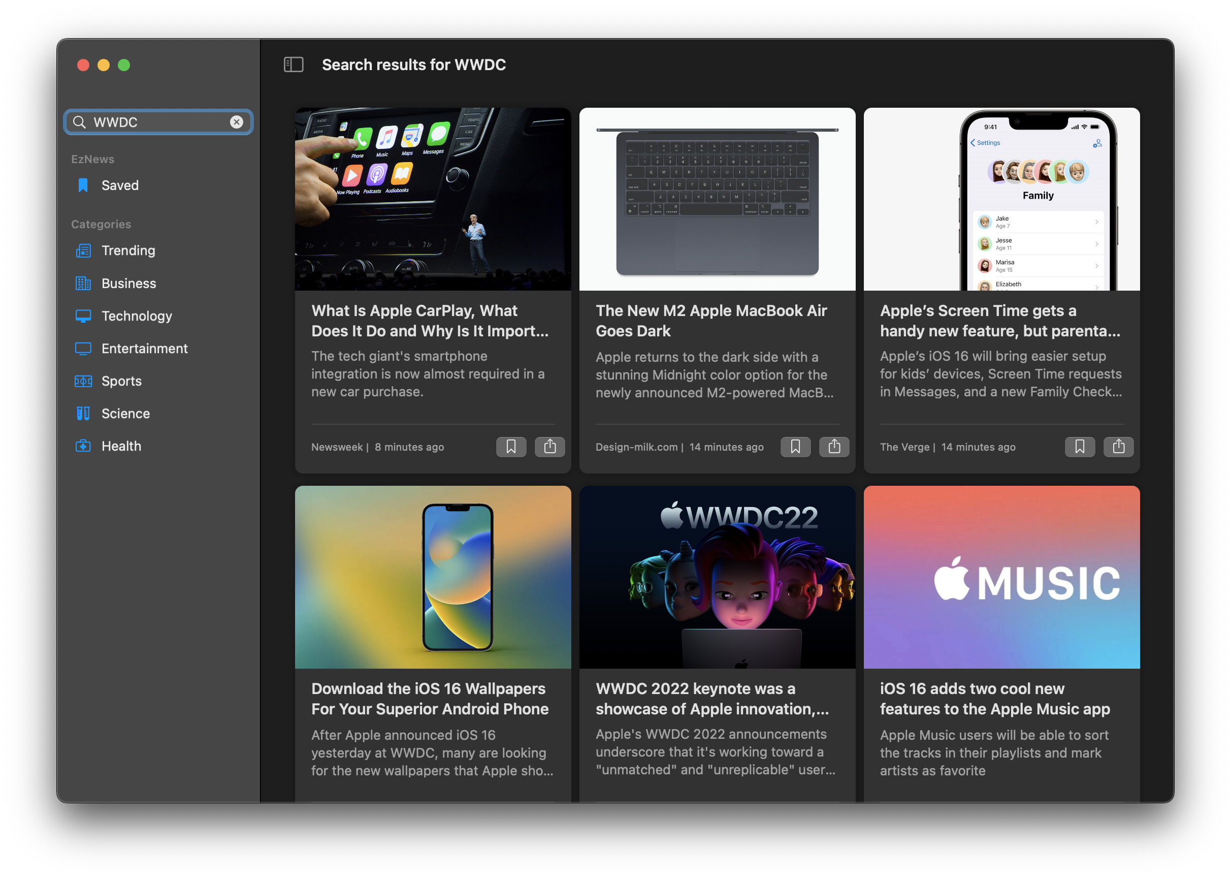Select the Trending category icon

pos(83,250)
